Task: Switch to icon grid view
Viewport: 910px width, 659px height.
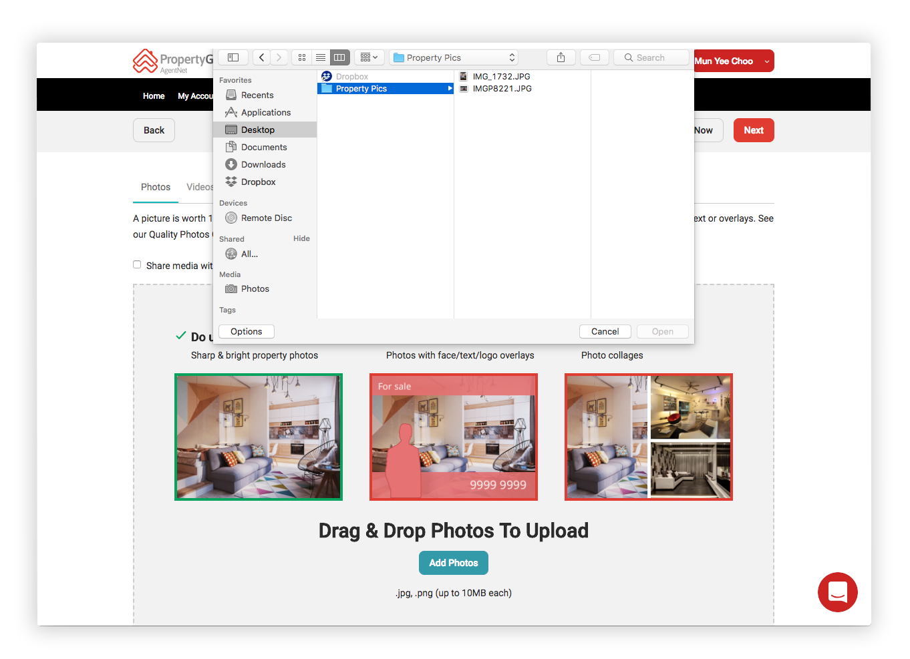Action: pyautogui.click(x=302, y=57)
